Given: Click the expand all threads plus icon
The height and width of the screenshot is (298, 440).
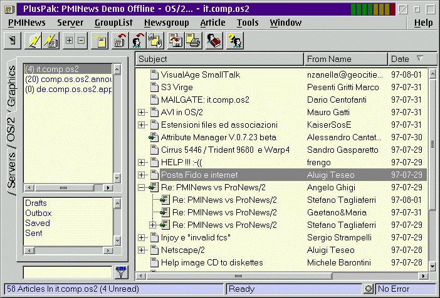Looking at the screenshot, I should (70, 41).
